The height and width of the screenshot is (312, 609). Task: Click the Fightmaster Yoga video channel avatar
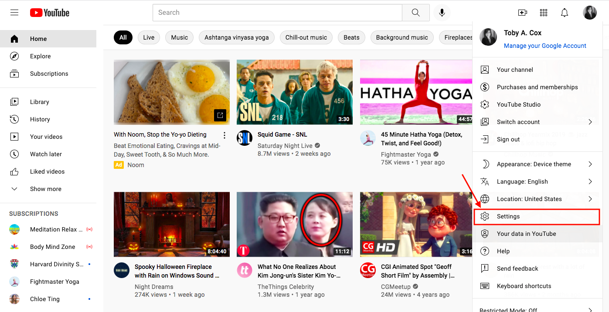(368, 138)
